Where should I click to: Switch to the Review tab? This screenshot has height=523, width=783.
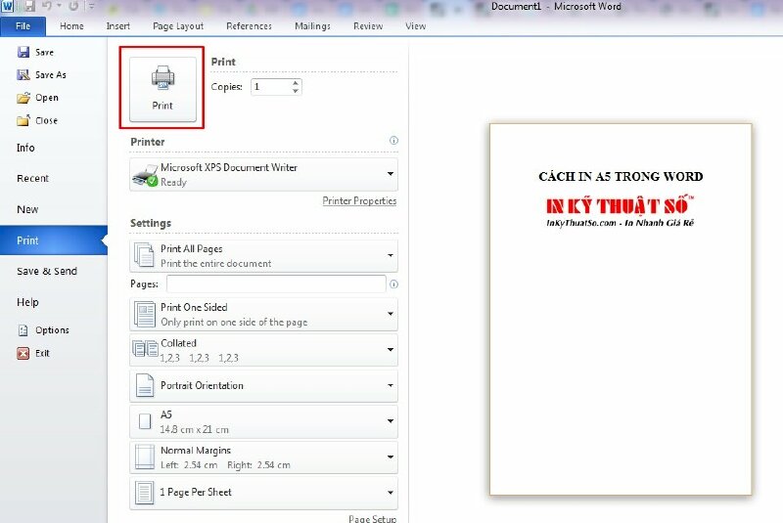coord(368,26)
